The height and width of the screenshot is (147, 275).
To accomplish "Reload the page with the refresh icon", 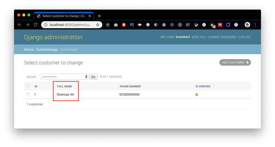I will [x=36, y=25].
